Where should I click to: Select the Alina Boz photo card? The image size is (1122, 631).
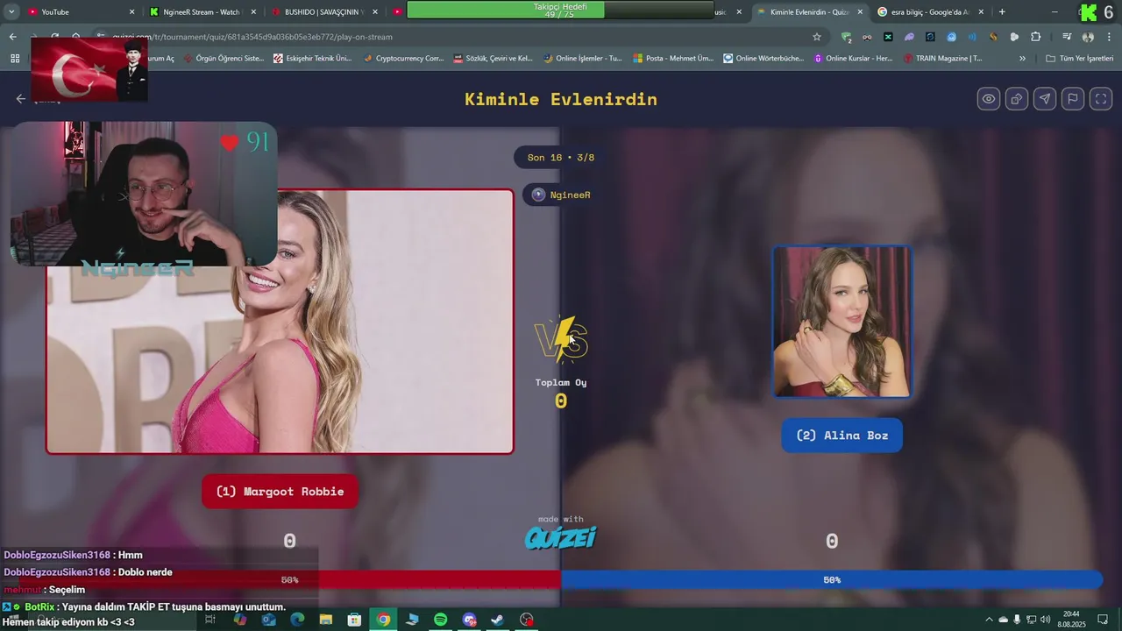tap(841, 322)
